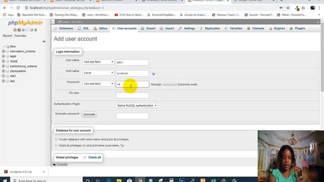Open Export tab
The height and width of the screenshot is (182, 324).
click(x=148, y=28)
